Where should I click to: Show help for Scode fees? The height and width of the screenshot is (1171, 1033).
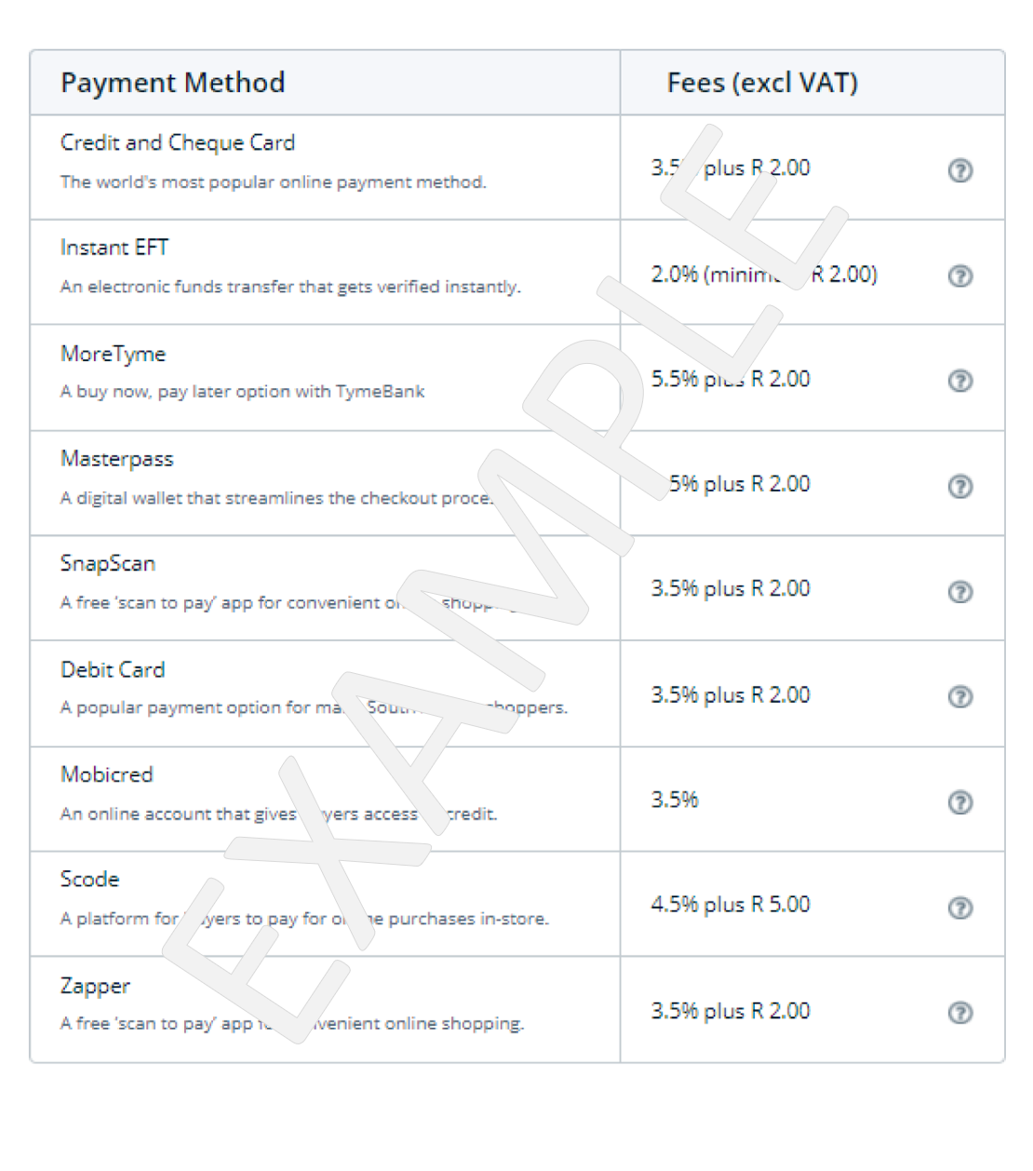(x=959, y=907)
